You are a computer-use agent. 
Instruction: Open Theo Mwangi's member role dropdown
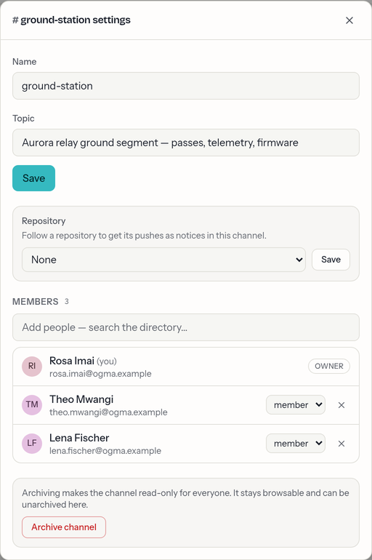[x=296, y=405]
